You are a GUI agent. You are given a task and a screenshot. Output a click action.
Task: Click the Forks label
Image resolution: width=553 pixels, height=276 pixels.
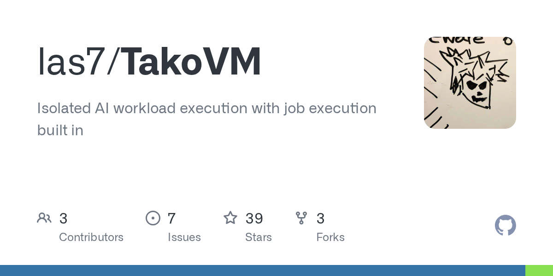[x=330, y=237]
